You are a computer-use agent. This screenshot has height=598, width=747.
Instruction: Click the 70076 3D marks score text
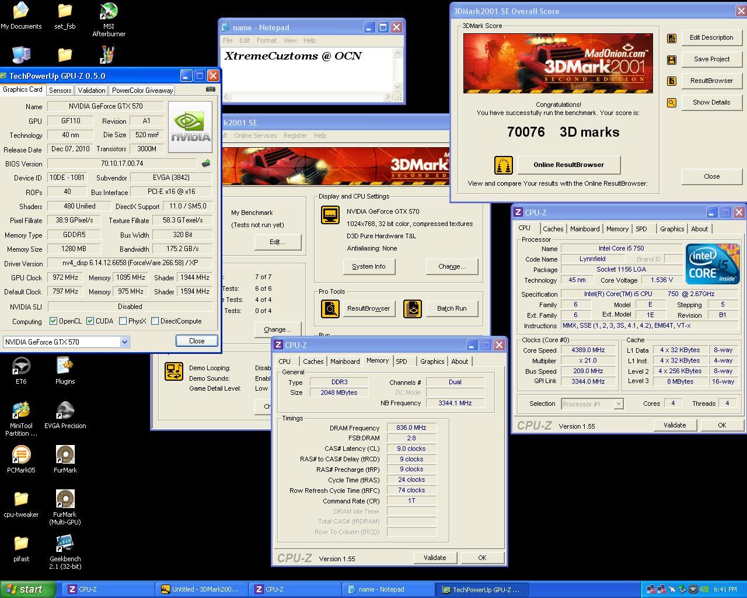click(563, 132)
